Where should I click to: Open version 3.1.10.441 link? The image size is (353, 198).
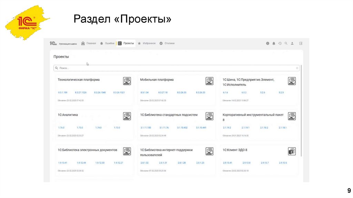pos(201,128)
